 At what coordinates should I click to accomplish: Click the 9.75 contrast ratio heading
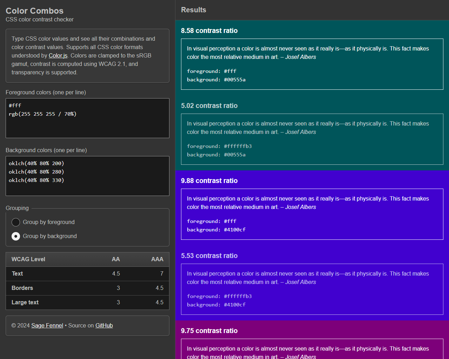209,331
